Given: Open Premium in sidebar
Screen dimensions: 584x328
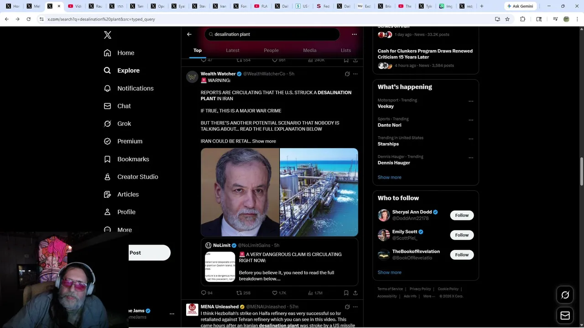Looking at the screenshot, I should (x=123, y=141).
